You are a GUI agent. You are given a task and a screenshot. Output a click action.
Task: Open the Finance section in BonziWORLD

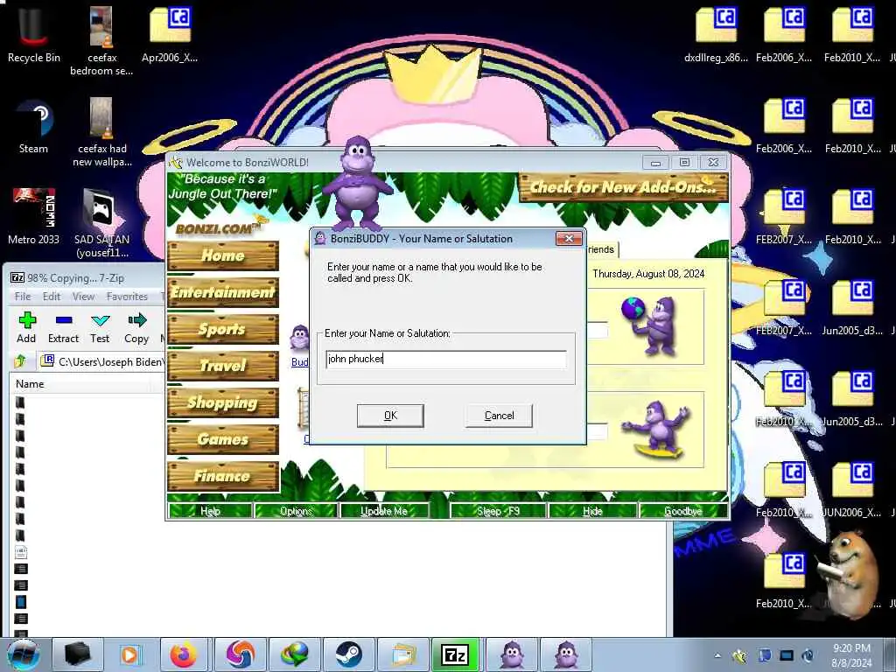pos(223,475)
